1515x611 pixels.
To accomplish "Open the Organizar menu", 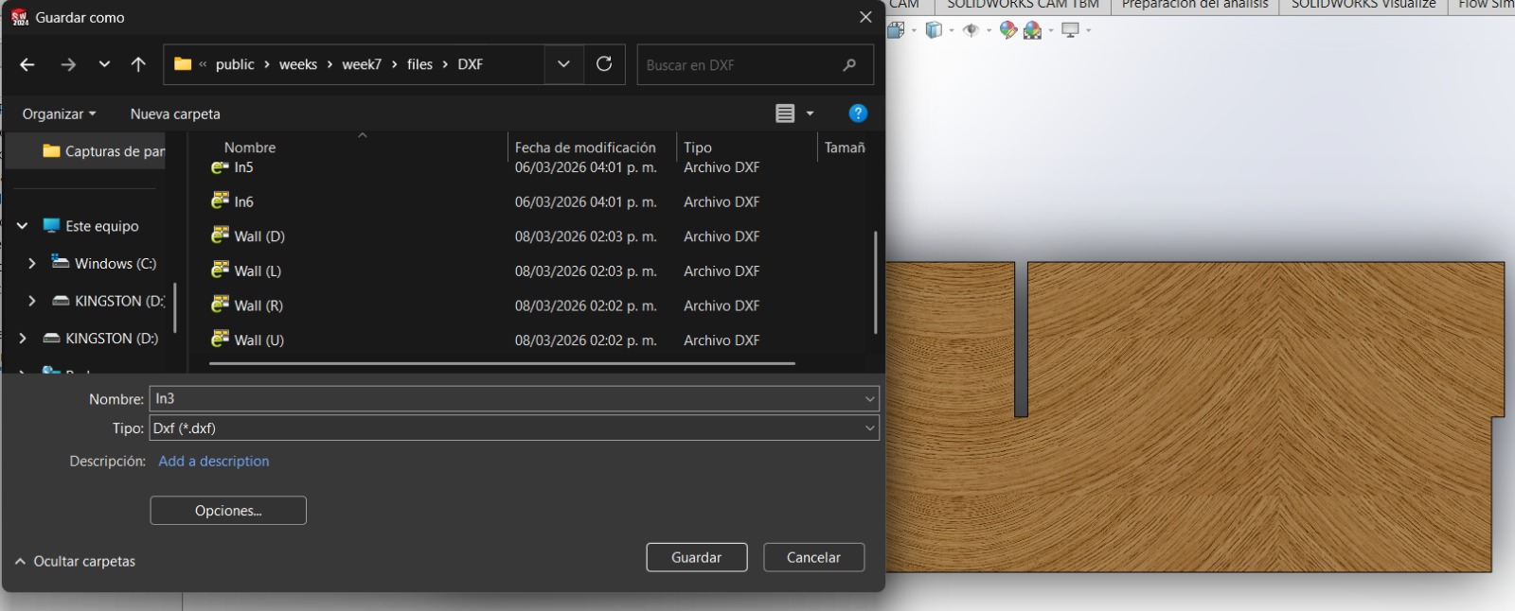I will (x=59, y=113).
